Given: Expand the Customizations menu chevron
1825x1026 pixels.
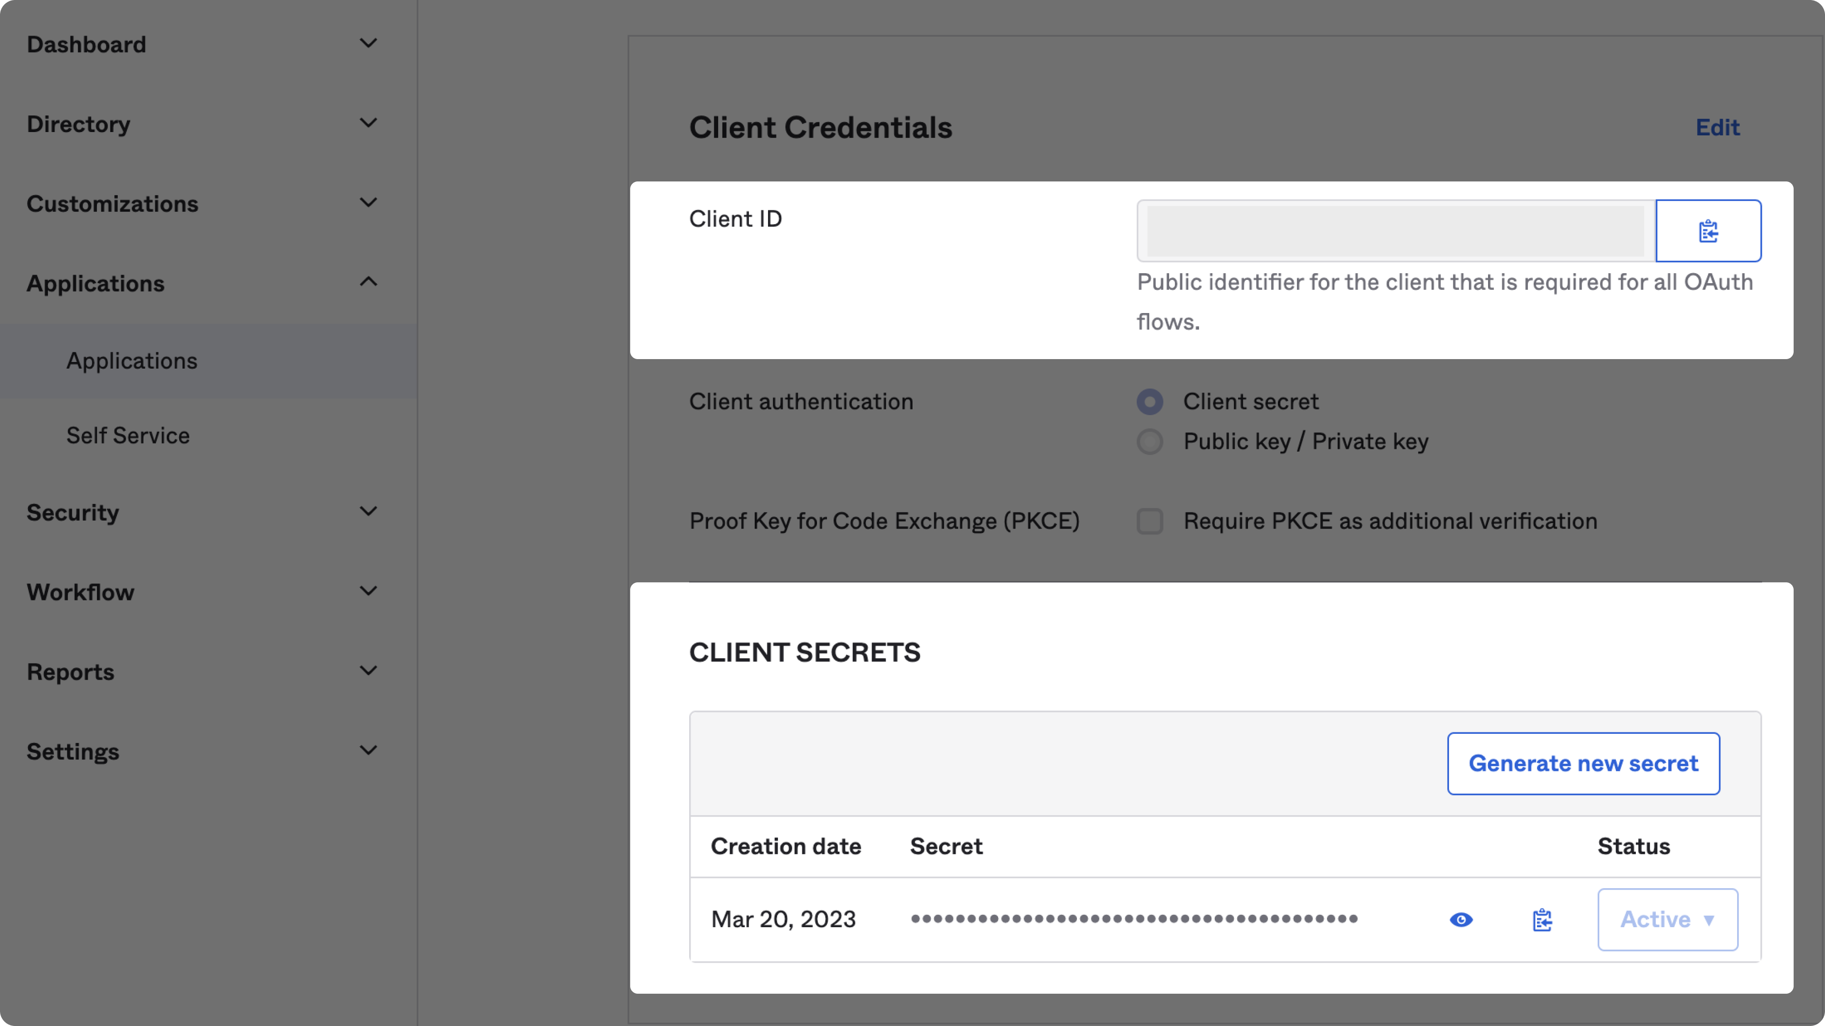Looking at the screenshot, I should (368, 203).
